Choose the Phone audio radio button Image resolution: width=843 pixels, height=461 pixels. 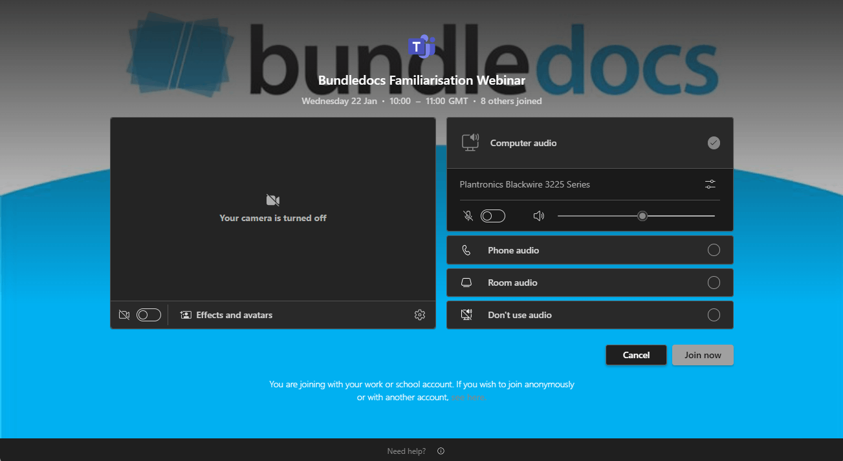tap(714, 250)
